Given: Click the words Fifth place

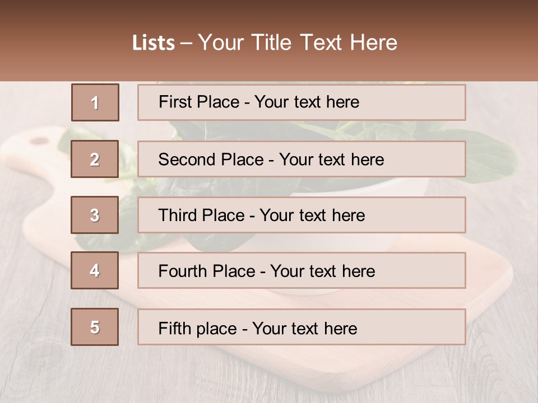Looking at the screenshot, I should click(198, 329).
